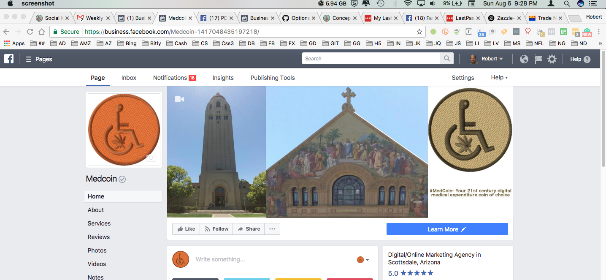Open Siri from the menu bar

point(581,3)
